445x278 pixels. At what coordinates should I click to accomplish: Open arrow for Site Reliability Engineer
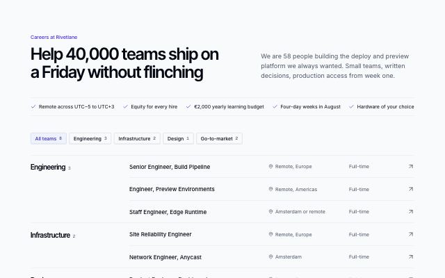pos(411,234)
